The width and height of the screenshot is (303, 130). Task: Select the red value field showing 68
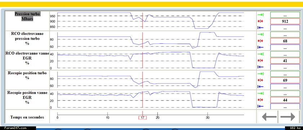(285, 41)
